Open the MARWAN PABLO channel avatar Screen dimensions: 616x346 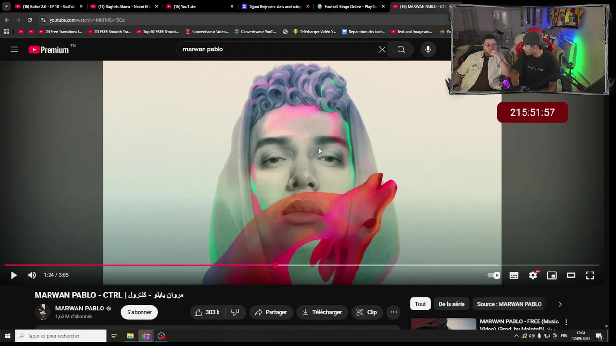tap(42, 312)
